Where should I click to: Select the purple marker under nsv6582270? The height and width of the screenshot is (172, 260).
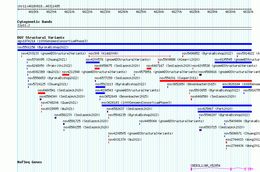tap(56, 118)
